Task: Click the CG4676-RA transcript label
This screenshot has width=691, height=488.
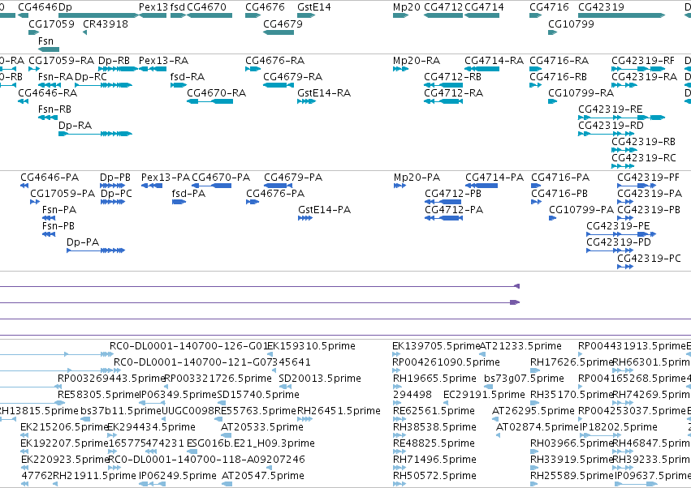Action: pyautogui.click(x=275, y=61)
